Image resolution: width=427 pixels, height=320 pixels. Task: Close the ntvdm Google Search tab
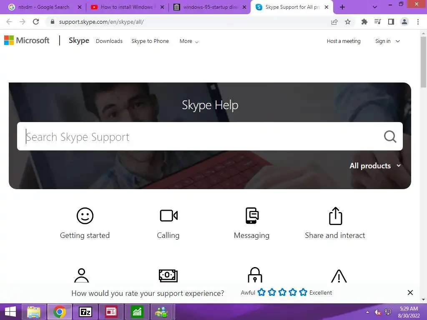[x=80, y=7]
